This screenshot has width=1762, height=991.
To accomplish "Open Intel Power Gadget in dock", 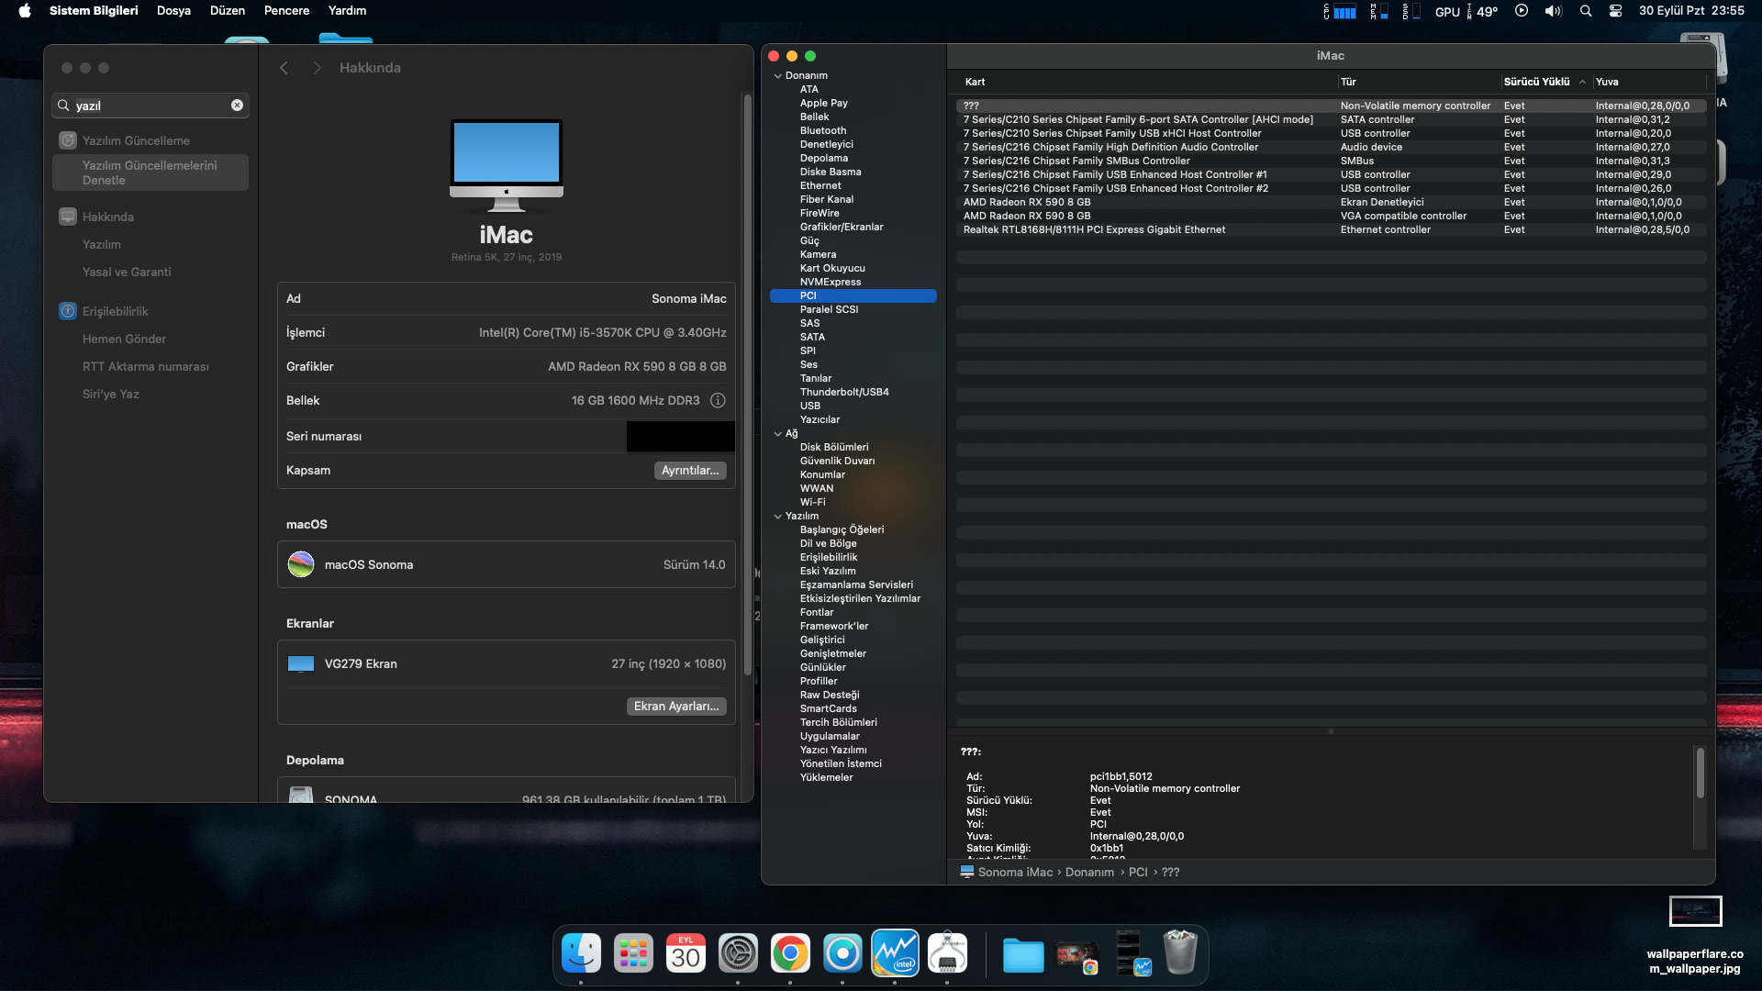I will (x=895, y=954).
